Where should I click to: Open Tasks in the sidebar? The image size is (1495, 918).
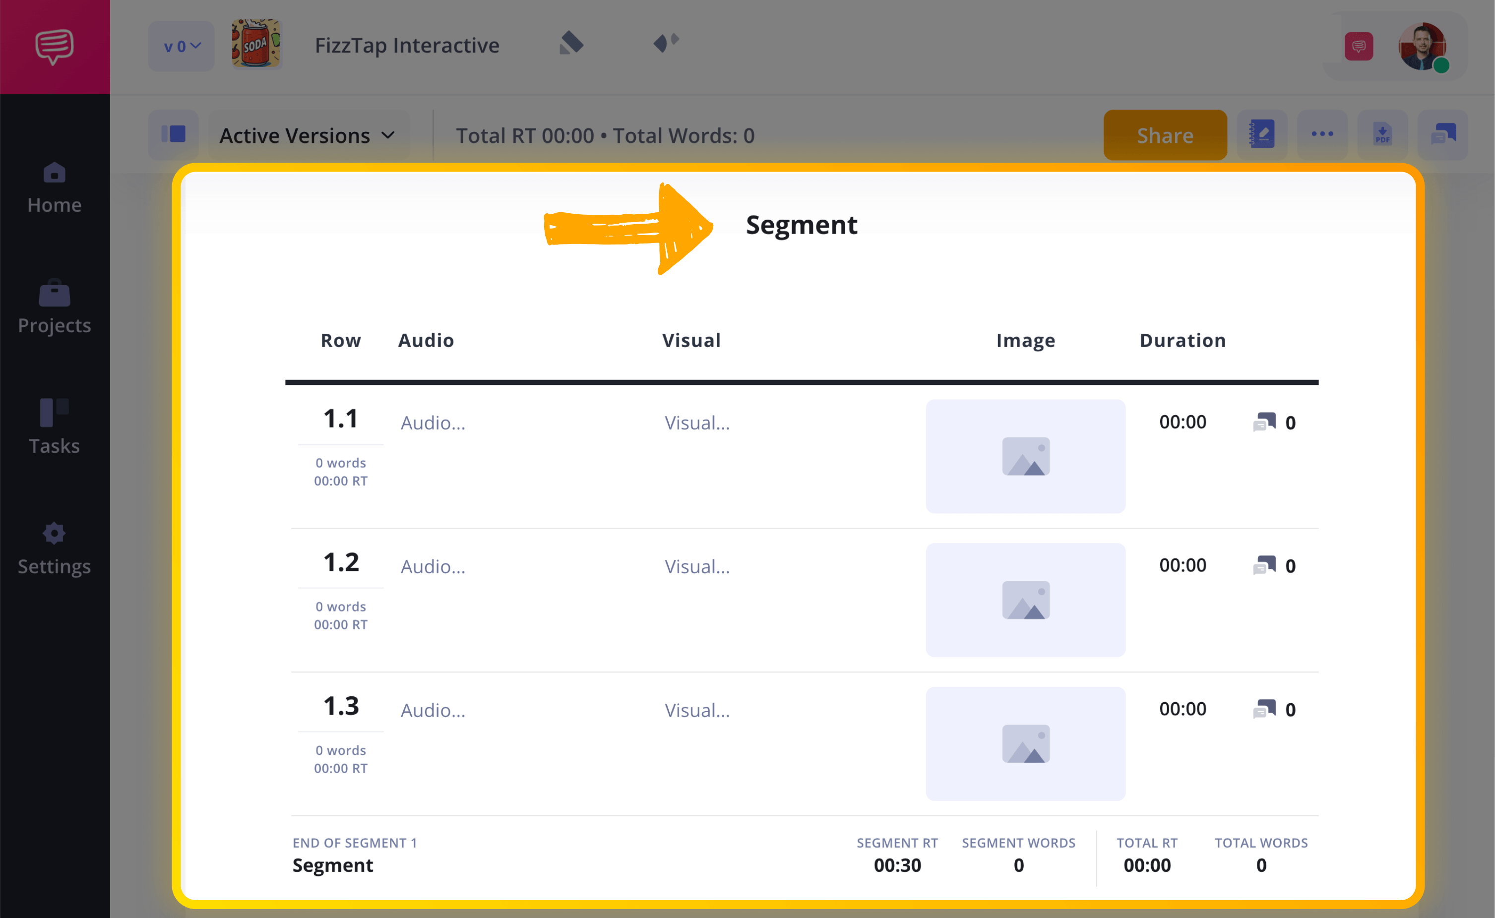click(x=55, y=428)
